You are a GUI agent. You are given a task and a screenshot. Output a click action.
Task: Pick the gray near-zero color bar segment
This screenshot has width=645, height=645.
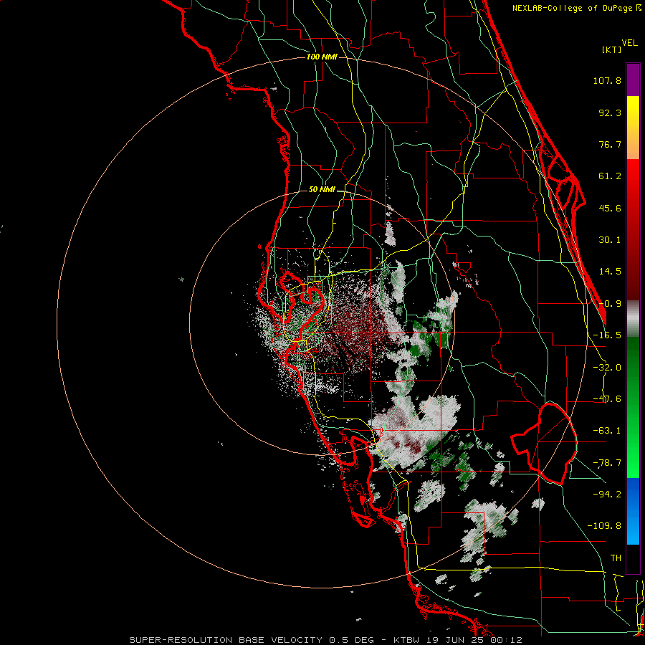633,319
